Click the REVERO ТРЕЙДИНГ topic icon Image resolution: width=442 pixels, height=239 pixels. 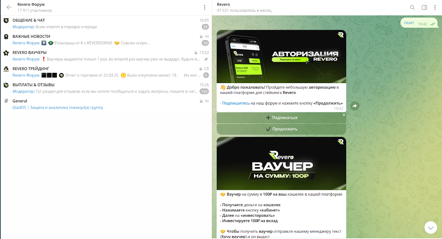[6, 69]
